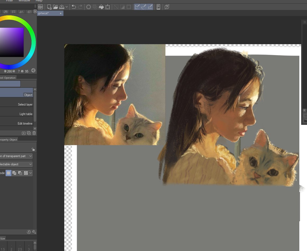Select the Tool Property: Object tab
307x251 pixels.
pos(9,140)
